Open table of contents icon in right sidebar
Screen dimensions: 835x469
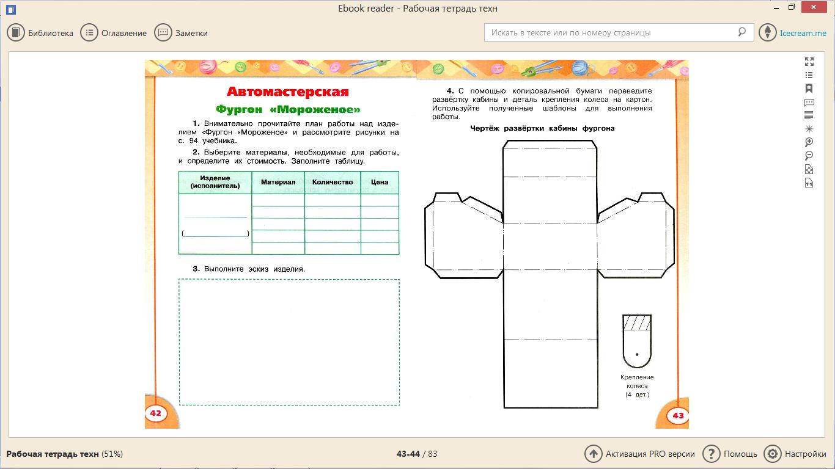(x=809, y=75)
